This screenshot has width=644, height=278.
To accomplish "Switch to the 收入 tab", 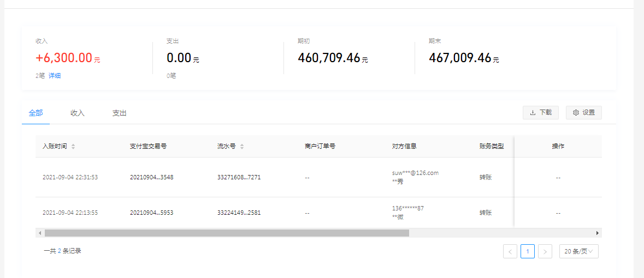I will point(78,113).
